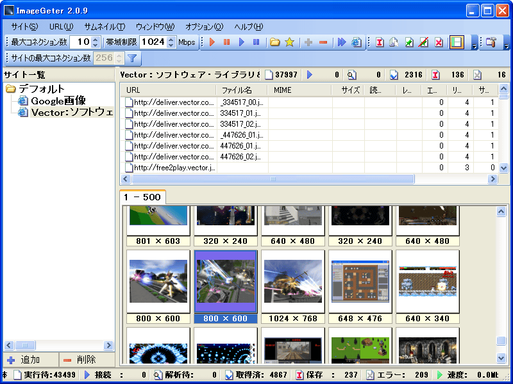Open the オプション(O) menu

204,26
